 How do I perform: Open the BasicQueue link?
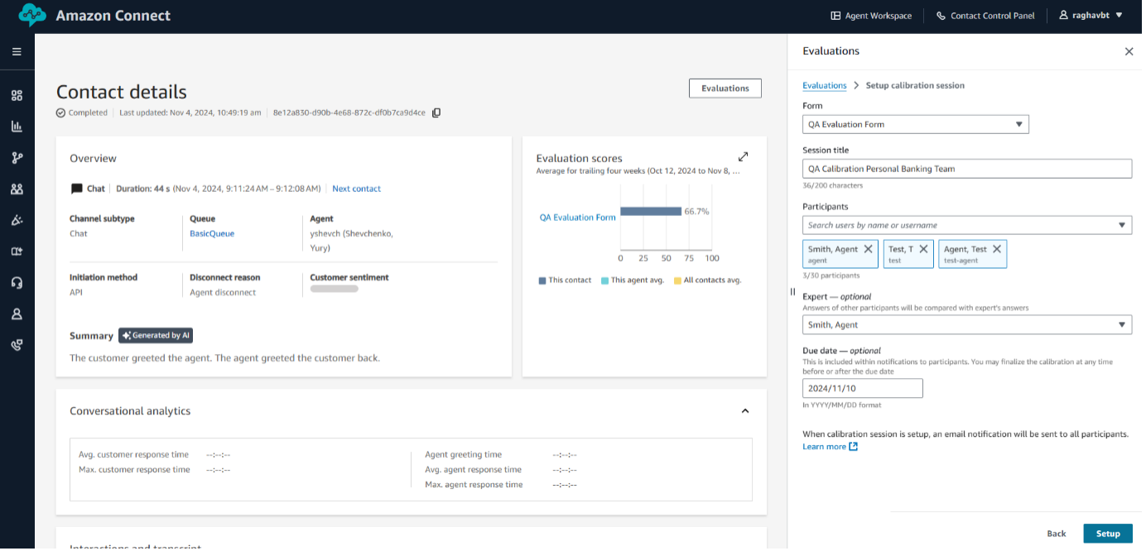pyautogui.click(x=212, y=233)
